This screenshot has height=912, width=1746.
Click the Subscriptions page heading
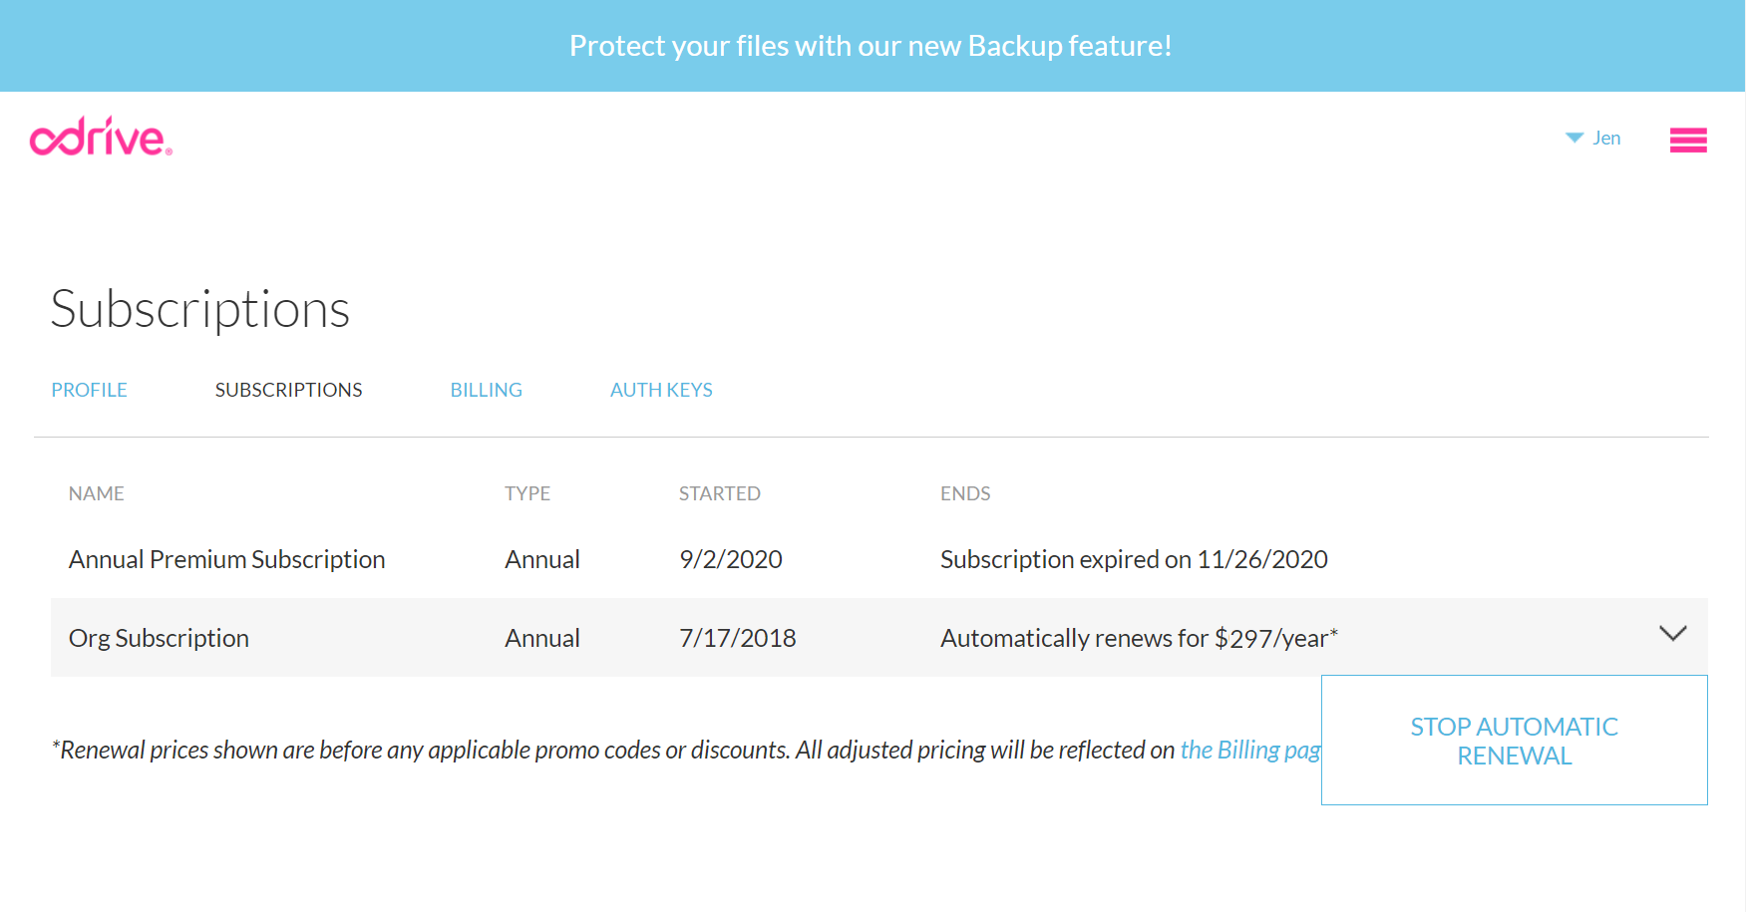pos(199,309)
